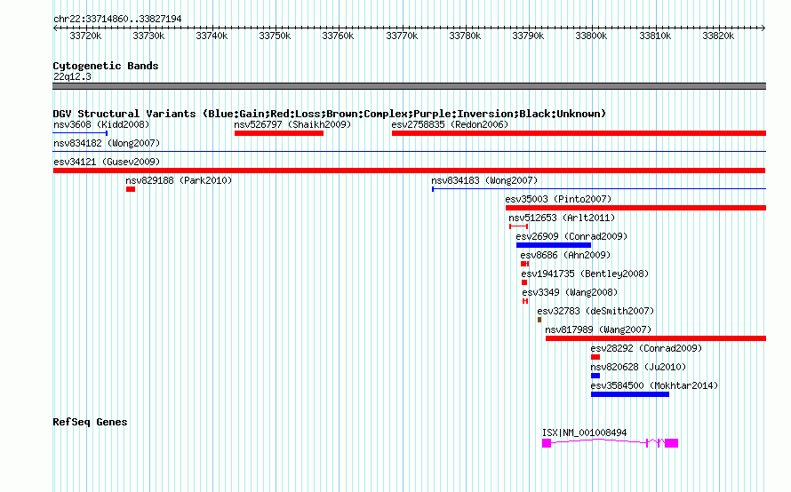791x492 pixels.
Task: Select the esv2758835 (Redon2006) red loss bar
Action: pos(579,133)
